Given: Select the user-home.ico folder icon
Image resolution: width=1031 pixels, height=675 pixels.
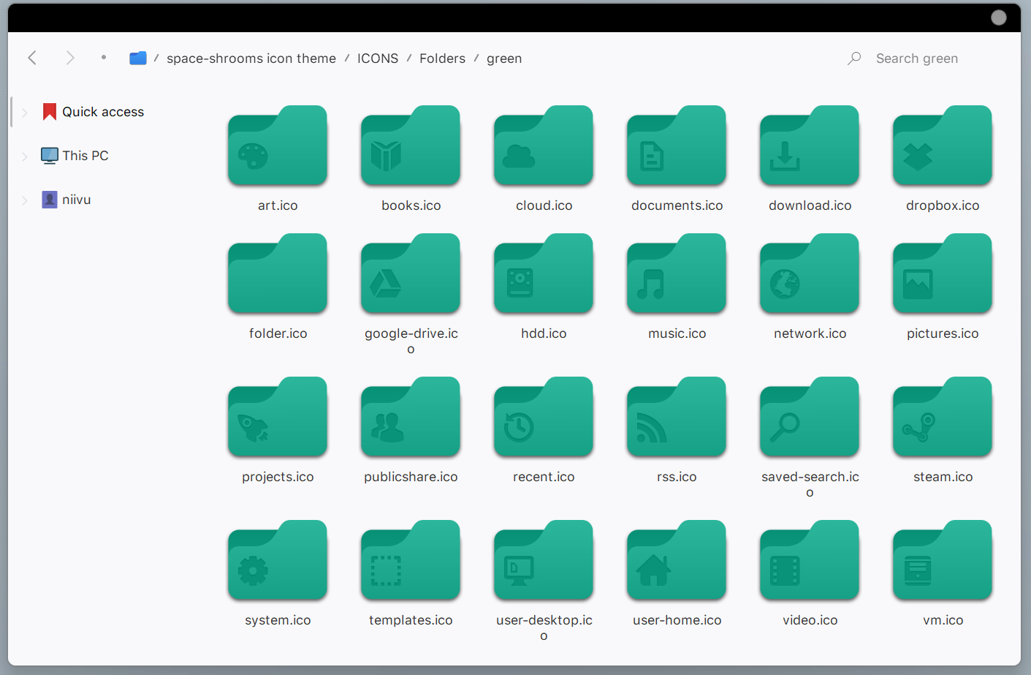Looking at the screenshot, I should [x=677, y=560].
